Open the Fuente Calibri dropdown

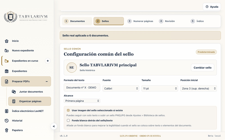coord(121,89)
